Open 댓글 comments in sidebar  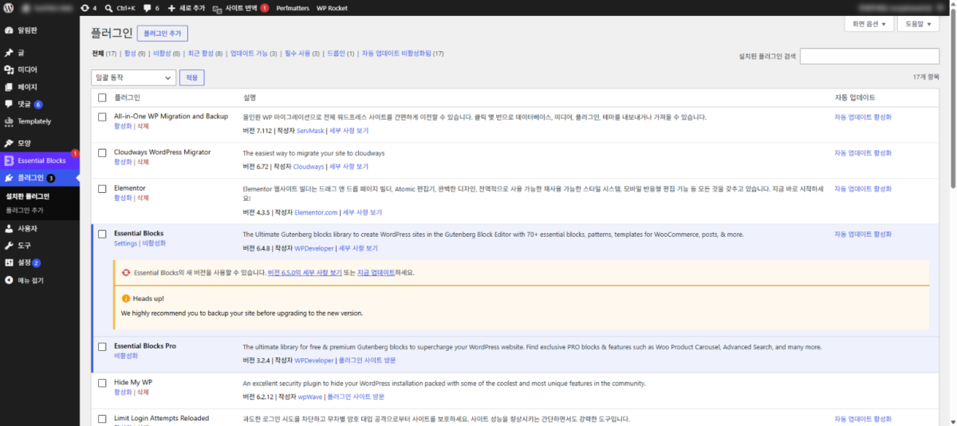pos(40,104)
